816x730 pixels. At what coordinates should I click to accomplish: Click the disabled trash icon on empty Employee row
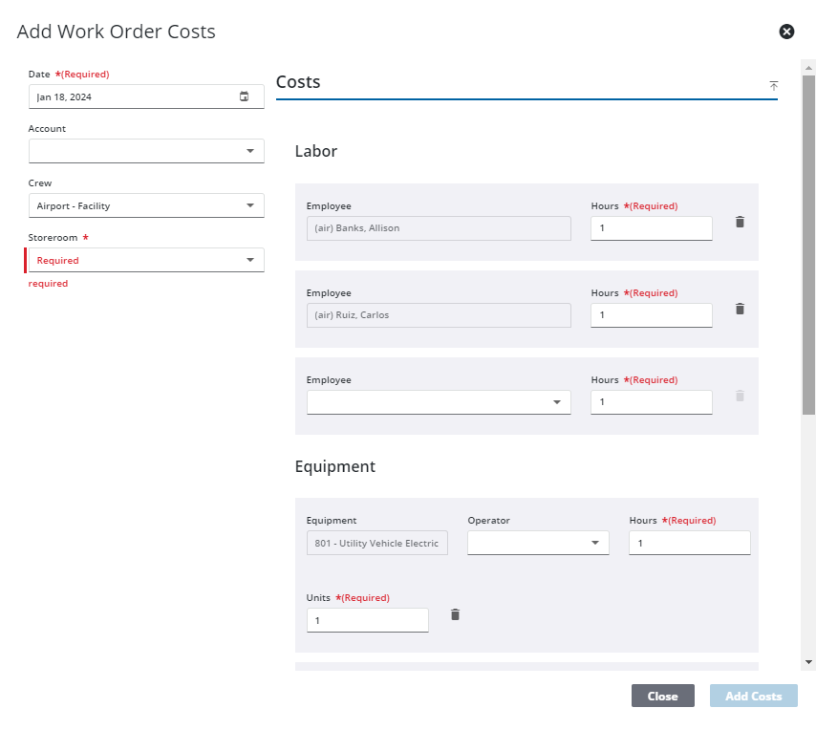click(x=740, y=396)
